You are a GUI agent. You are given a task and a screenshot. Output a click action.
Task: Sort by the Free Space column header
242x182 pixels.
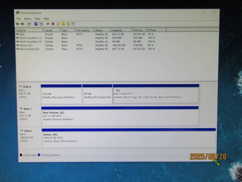139,30
